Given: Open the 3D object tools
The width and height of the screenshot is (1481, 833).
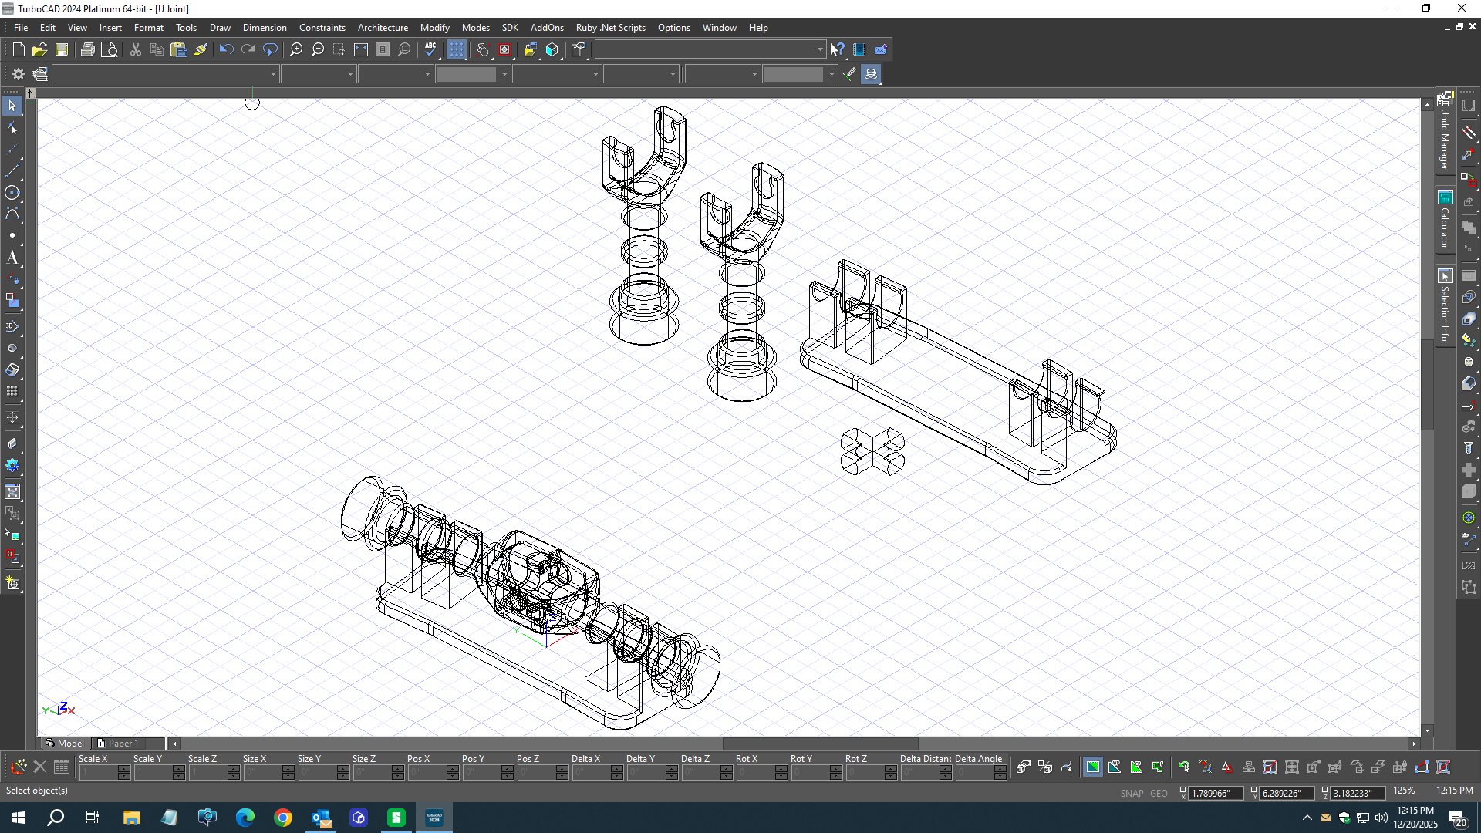Looking at the screenshot, I should (12, 327).
